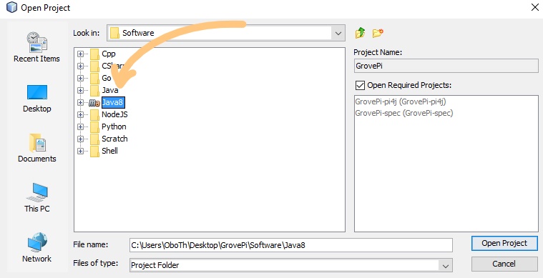Select the Shell folder entry
The image size is (543, 278).
(x=109, y=151)
